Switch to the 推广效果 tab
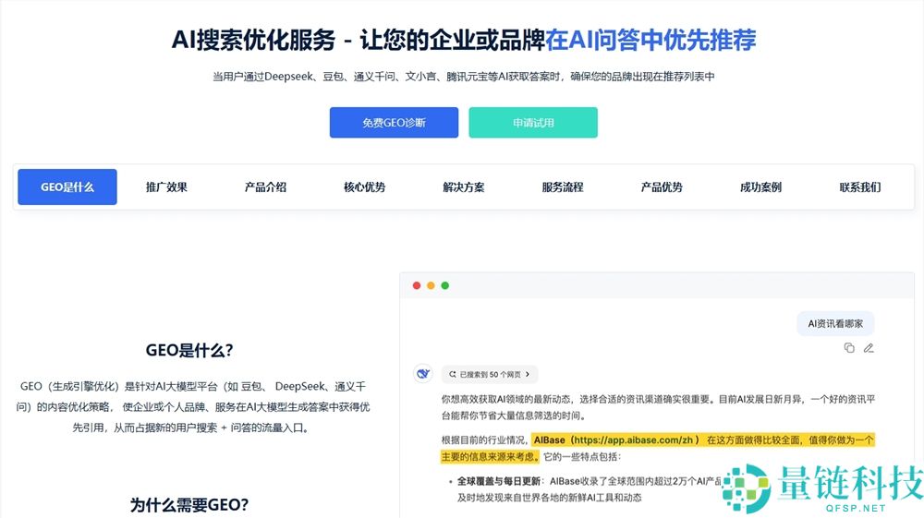This screenshot has height=518, width=924. pos(166,187)
